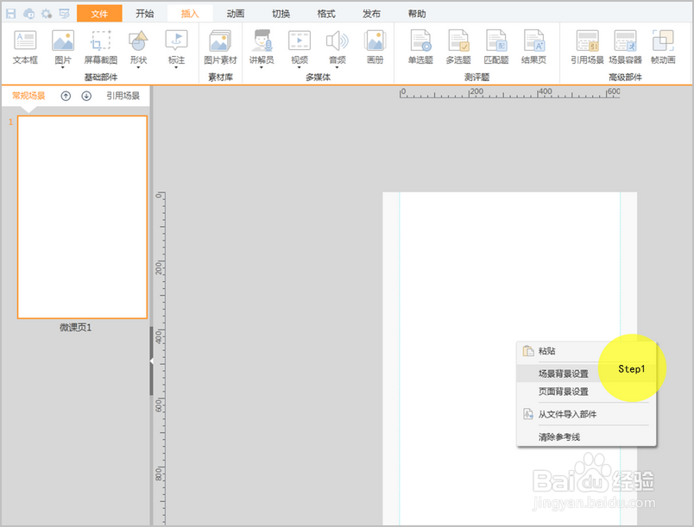
Task: Add a 结果页 results page
Action: [x=533, y=47]
